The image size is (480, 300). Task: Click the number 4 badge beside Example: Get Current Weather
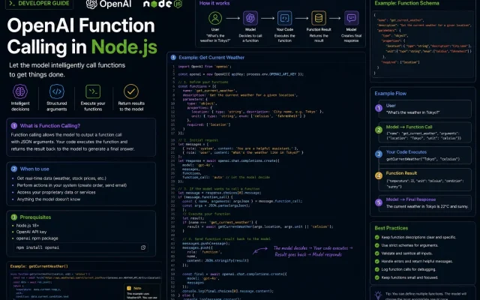tap(173, 57)
